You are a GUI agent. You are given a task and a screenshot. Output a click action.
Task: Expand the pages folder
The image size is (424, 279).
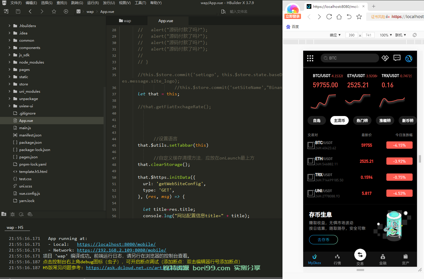click(9, 69)
